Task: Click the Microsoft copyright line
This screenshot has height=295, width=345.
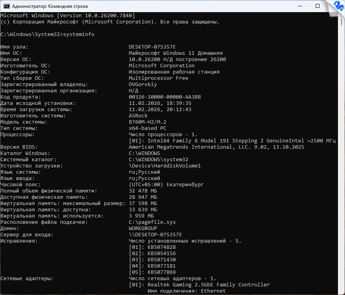Action: tap(110, 22)
